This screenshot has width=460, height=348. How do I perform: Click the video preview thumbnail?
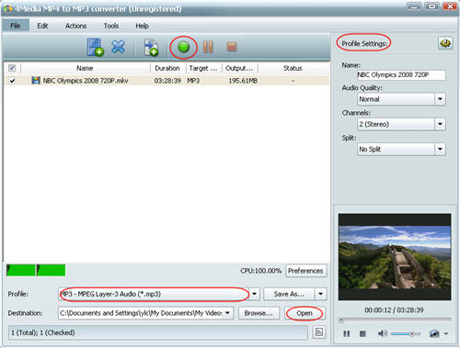395,257
